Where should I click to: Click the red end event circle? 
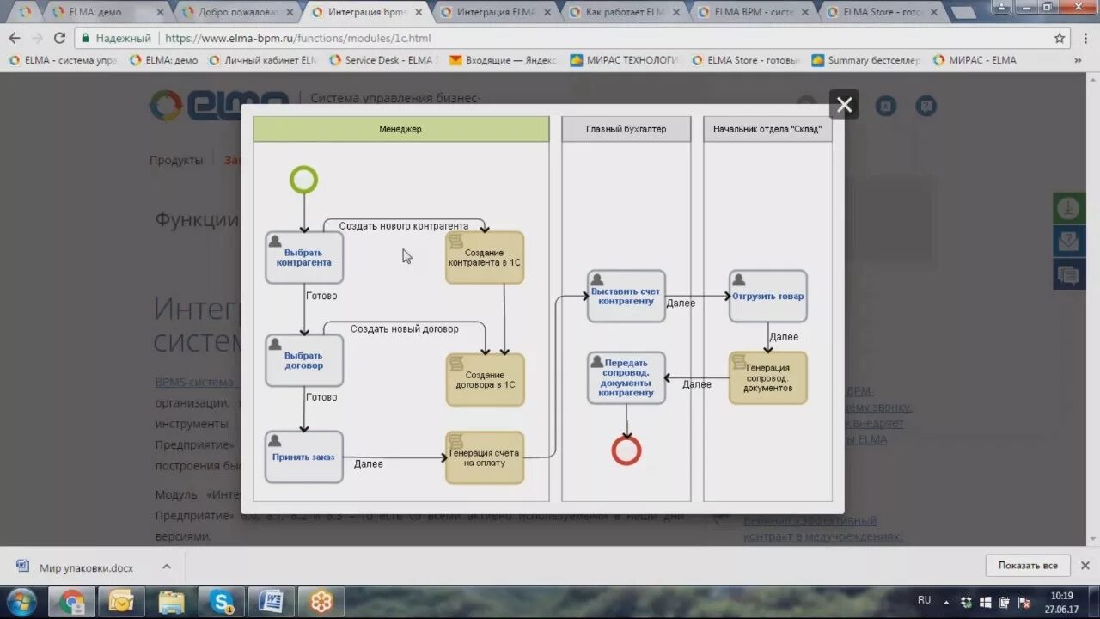[x=626, y=450]
